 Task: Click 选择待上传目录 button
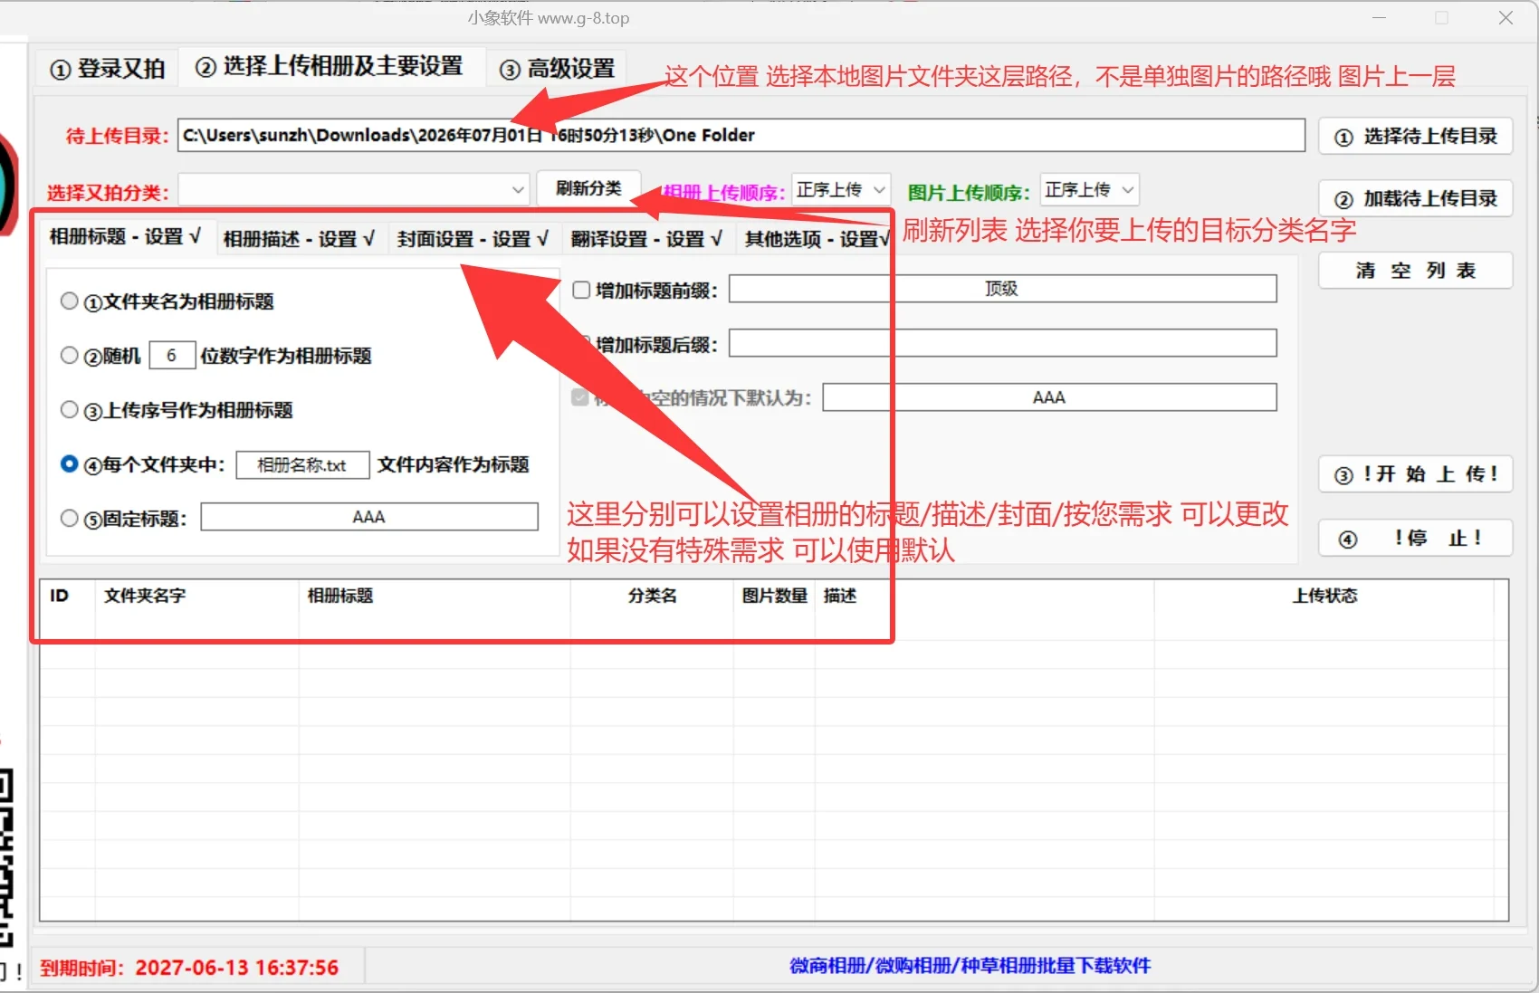click(x=1415, y=137)
